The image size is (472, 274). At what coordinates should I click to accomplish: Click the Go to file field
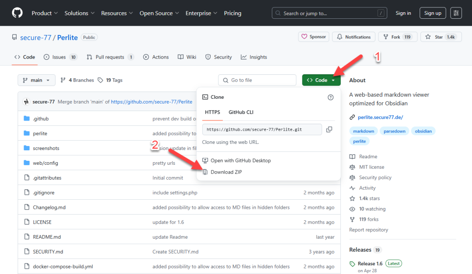(257, 80)
